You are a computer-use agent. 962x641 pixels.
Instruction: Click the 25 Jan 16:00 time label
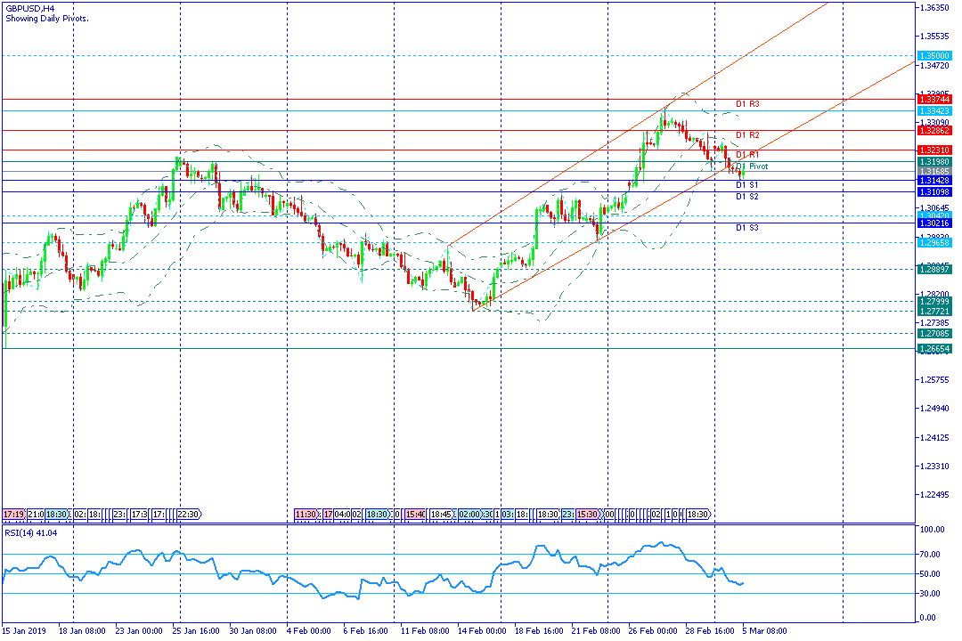coord(196,631)
